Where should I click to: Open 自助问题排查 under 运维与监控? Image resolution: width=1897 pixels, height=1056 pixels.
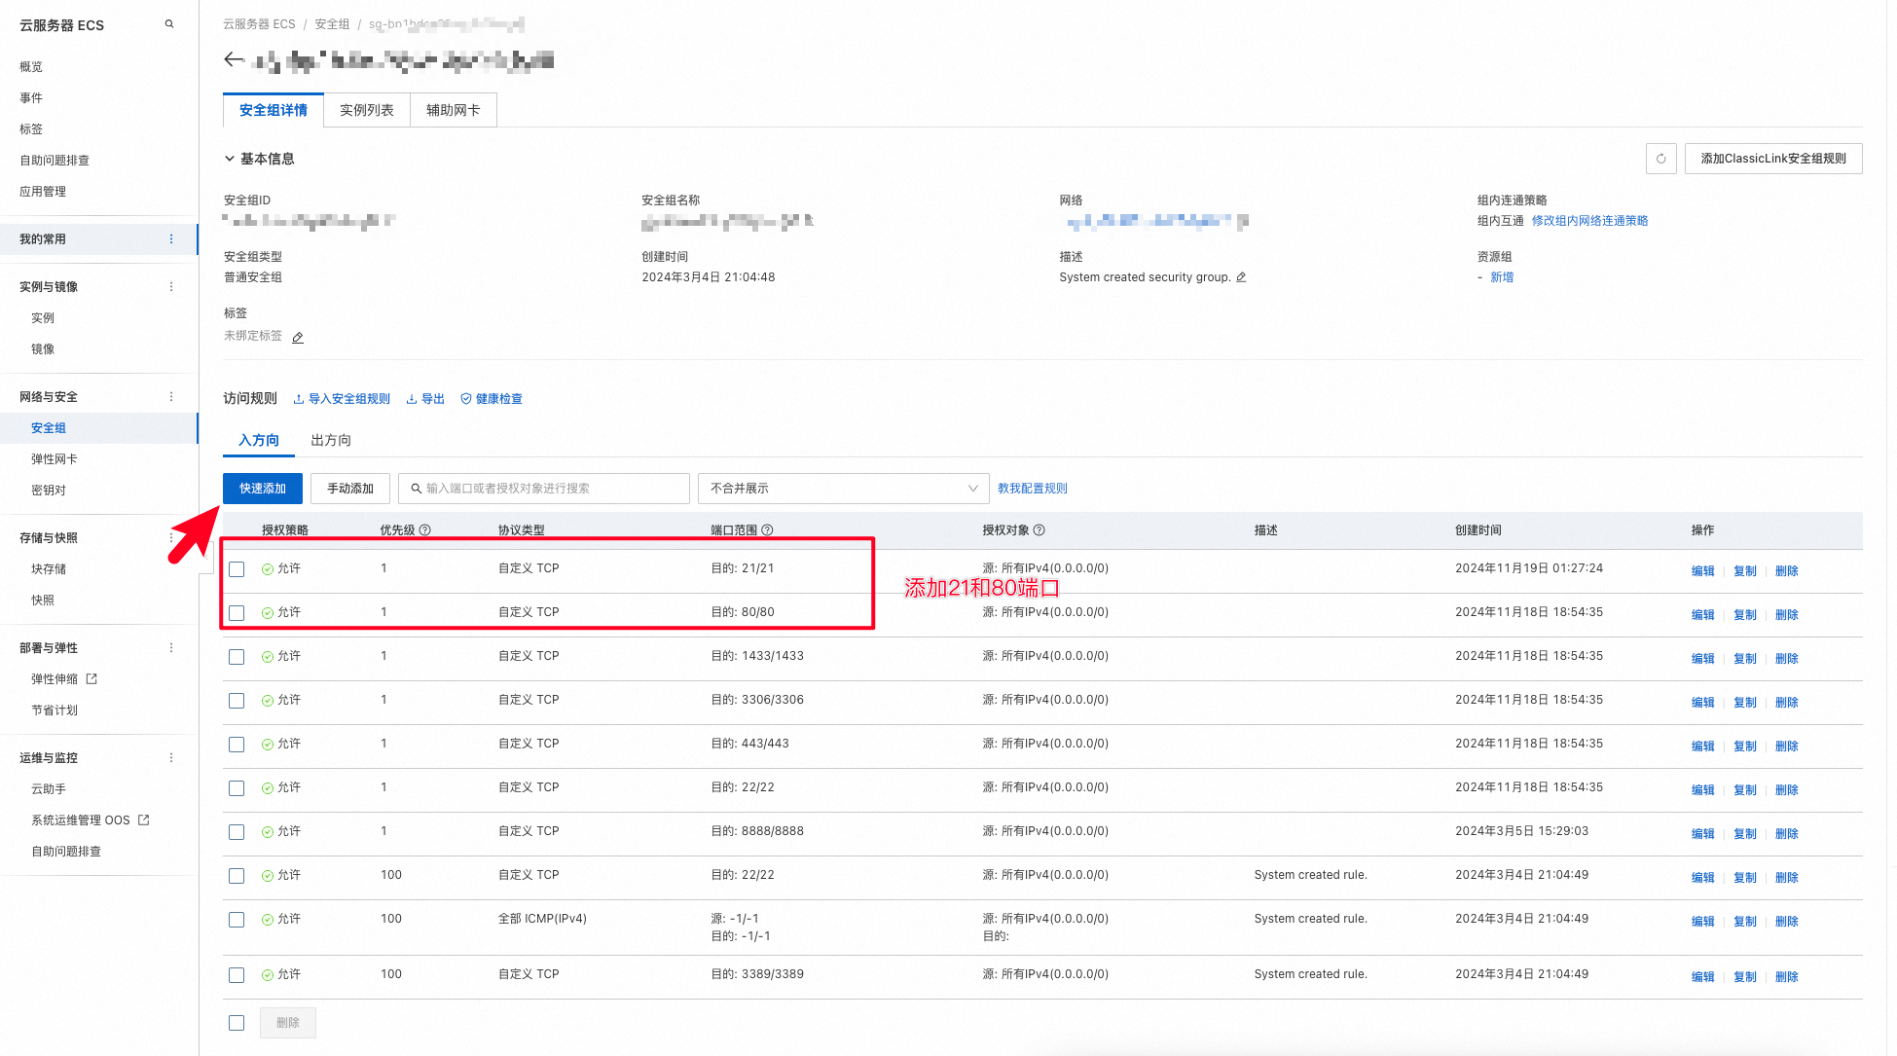point(66,852)
